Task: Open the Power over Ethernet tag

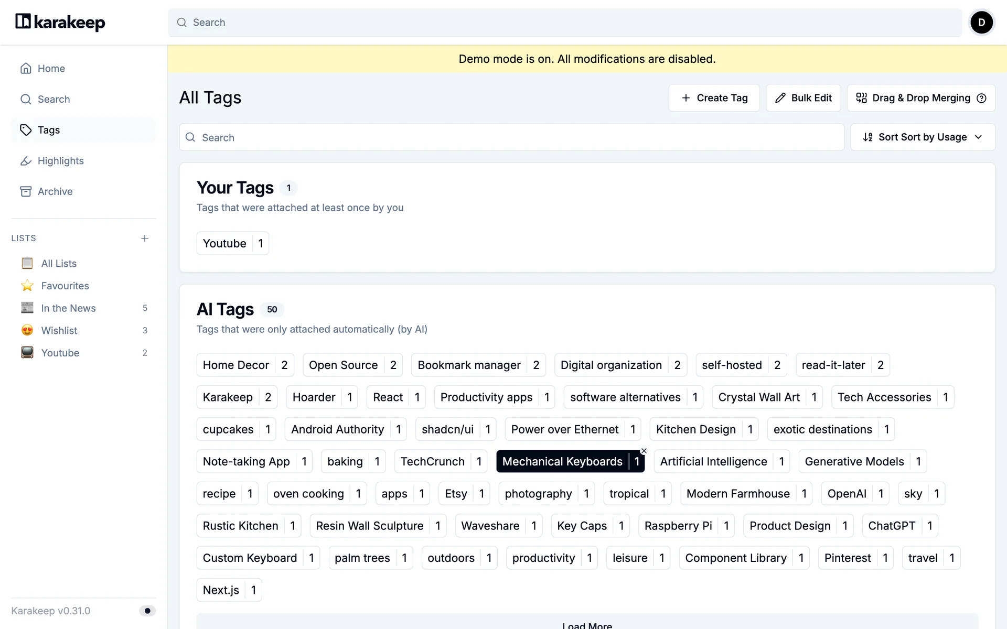Action: click(573, 429)
